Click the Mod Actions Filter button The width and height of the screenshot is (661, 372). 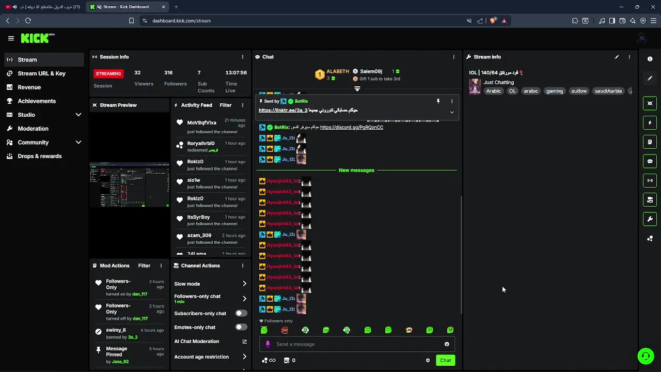144,266
